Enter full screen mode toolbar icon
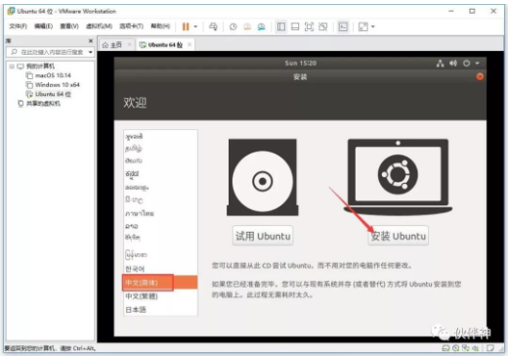The width and height of the screenshot is (508, 357). 309,26
